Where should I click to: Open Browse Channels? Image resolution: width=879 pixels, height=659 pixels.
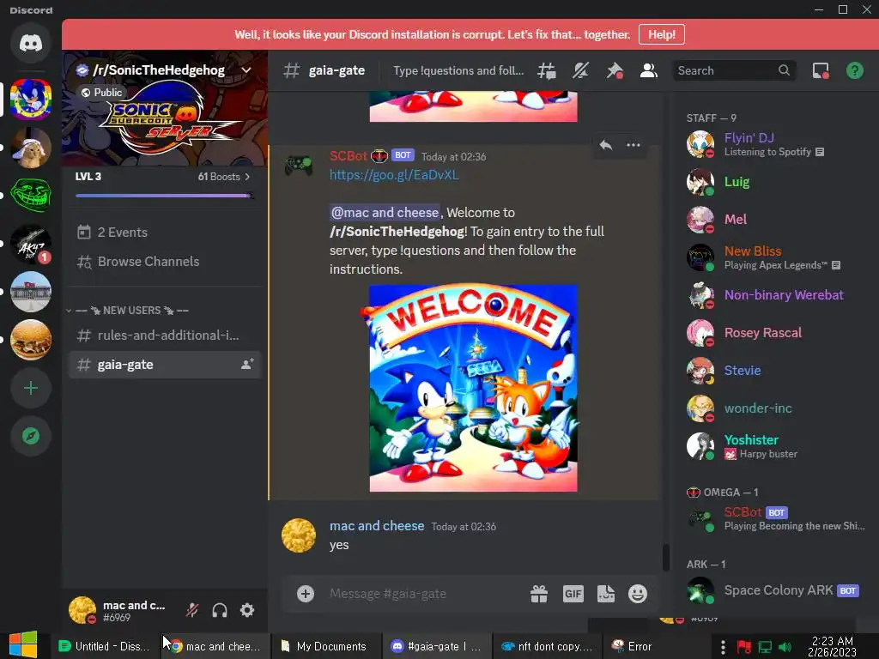165,261
